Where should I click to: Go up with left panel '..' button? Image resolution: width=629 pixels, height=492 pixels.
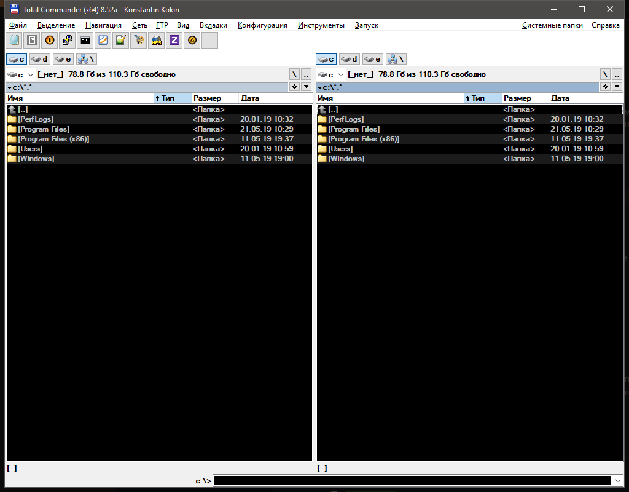306,74
